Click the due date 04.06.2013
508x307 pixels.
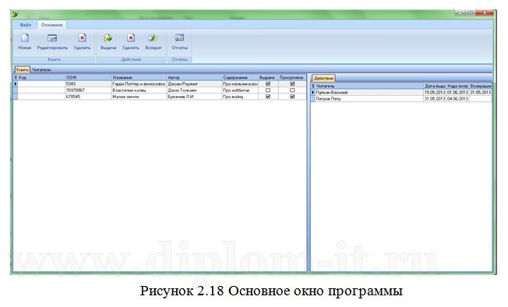(x=457, y=99)
